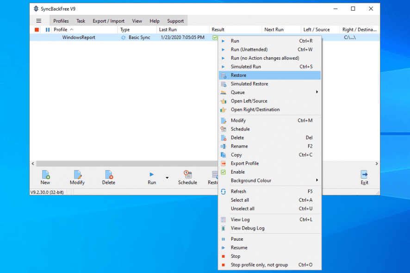Select the WindowsReport profile row
Screen dimensions: 410x273
(124, 37)
